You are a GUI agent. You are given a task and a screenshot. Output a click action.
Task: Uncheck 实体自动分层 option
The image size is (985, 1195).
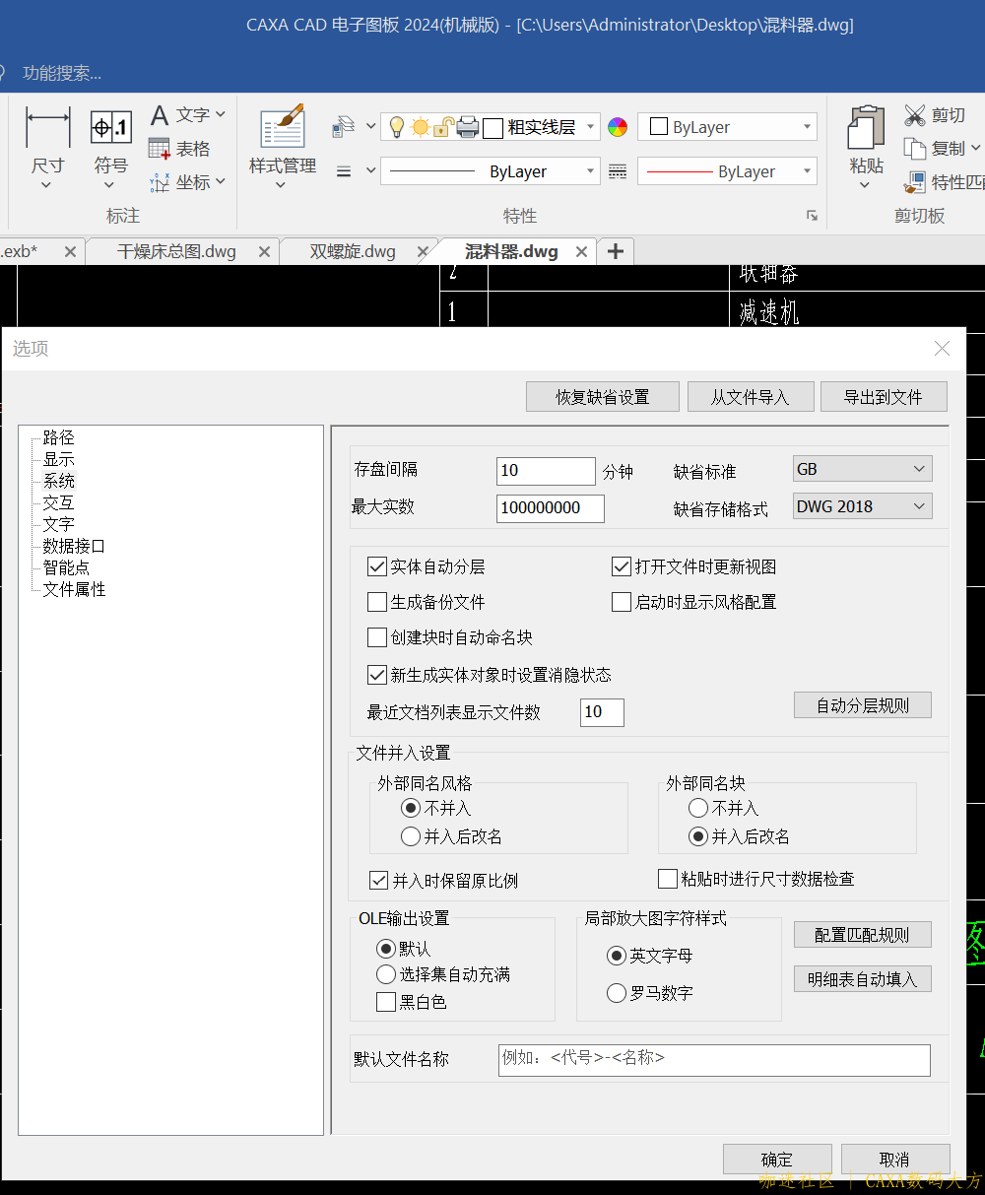[x=377, y=566]
